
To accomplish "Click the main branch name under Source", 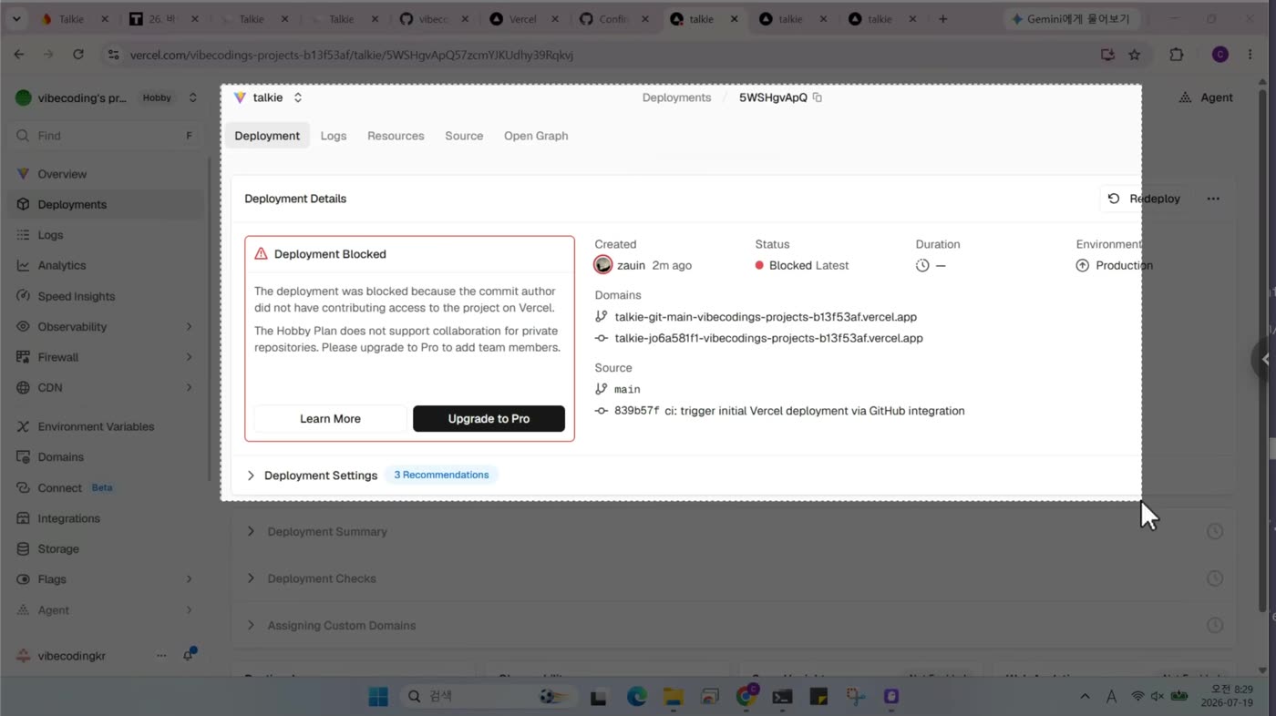I will (x=627, y=389).
